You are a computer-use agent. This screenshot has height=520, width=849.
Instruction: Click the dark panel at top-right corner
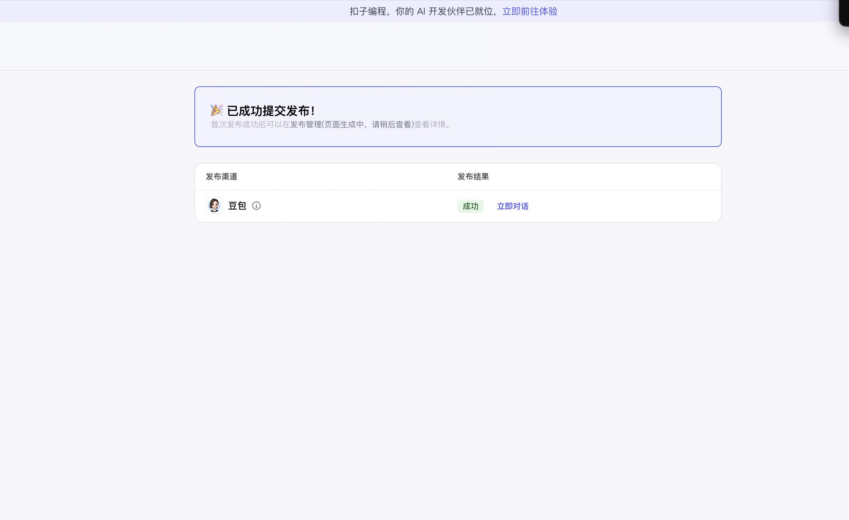844,12
